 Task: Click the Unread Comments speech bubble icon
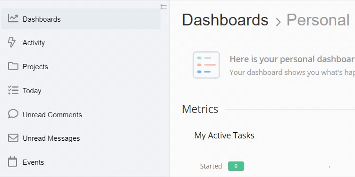coord(13,114)
